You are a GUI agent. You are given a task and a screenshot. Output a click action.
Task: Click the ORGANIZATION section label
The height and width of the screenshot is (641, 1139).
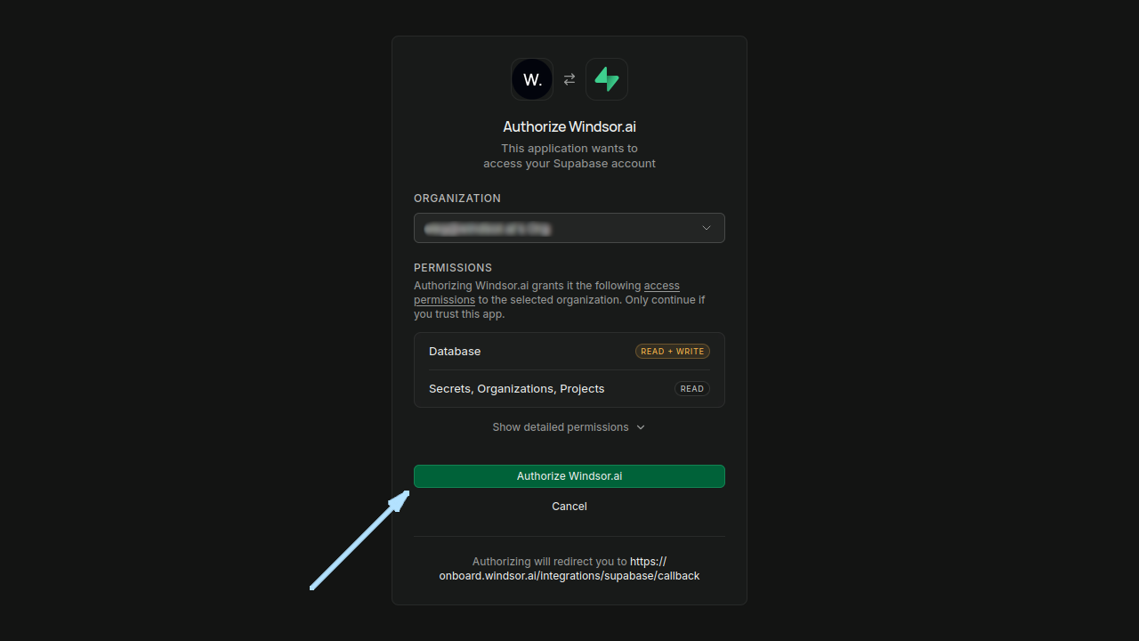(457, 199)
